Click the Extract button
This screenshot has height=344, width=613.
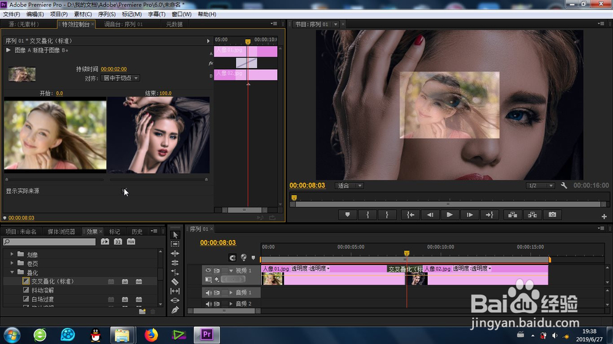(533, 215)
